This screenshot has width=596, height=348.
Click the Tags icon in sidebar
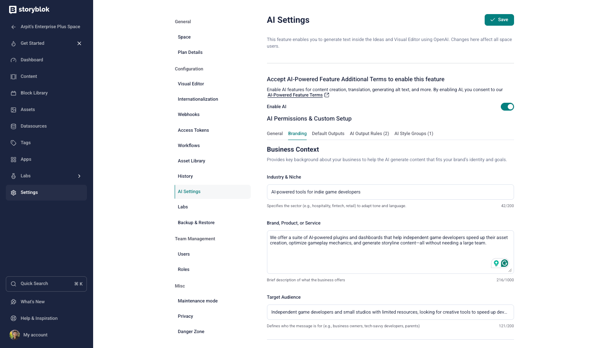pos(14,143)
